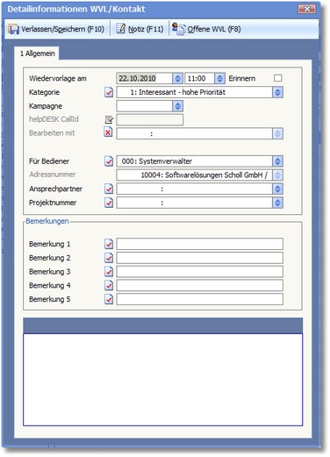This screenshot has height=457, width=330.
Task: Click the edit icon next to Bemerkung 1
Action: 109,244
